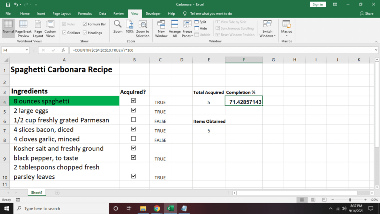Viewport: 380px width, 214px height.
Task: Adjust the zoom slider in status bar
Action: [350, 200]
